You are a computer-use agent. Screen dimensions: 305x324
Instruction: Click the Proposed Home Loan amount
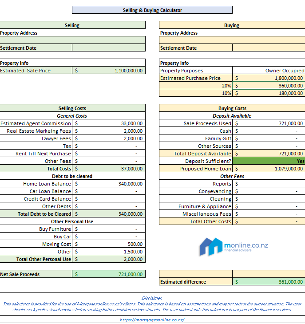pos(268,169)
